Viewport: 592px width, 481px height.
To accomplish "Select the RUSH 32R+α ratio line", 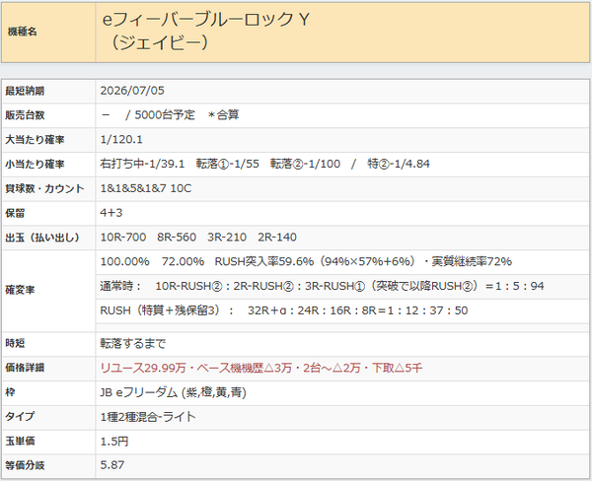I will click(284, 310).
